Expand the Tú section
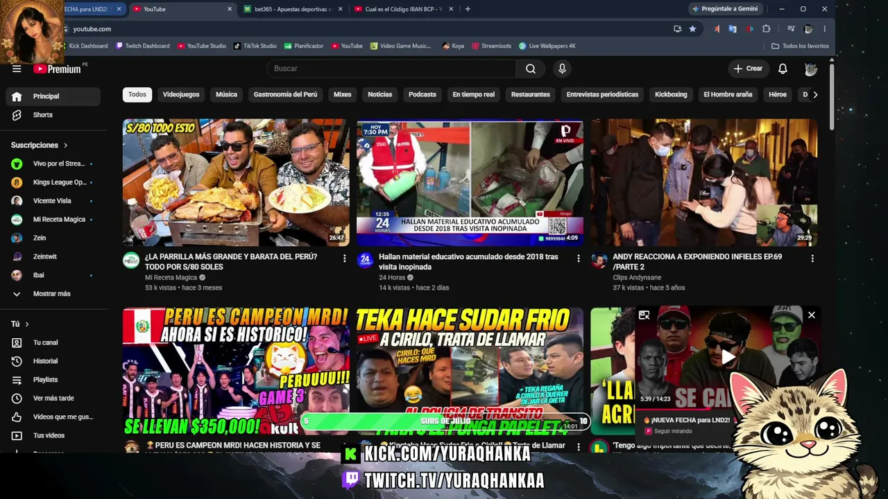The width and height of the screenshot is (888, 499). point(20,324)
